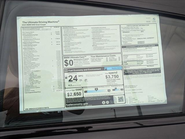
Task: Click 'The Ultimate Driving Machine' heading
Action: pyautogui.click(x=41, y=22)
